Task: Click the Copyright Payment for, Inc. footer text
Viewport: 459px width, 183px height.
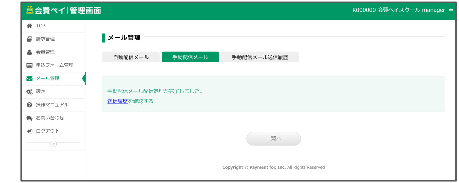Action: 273,167
